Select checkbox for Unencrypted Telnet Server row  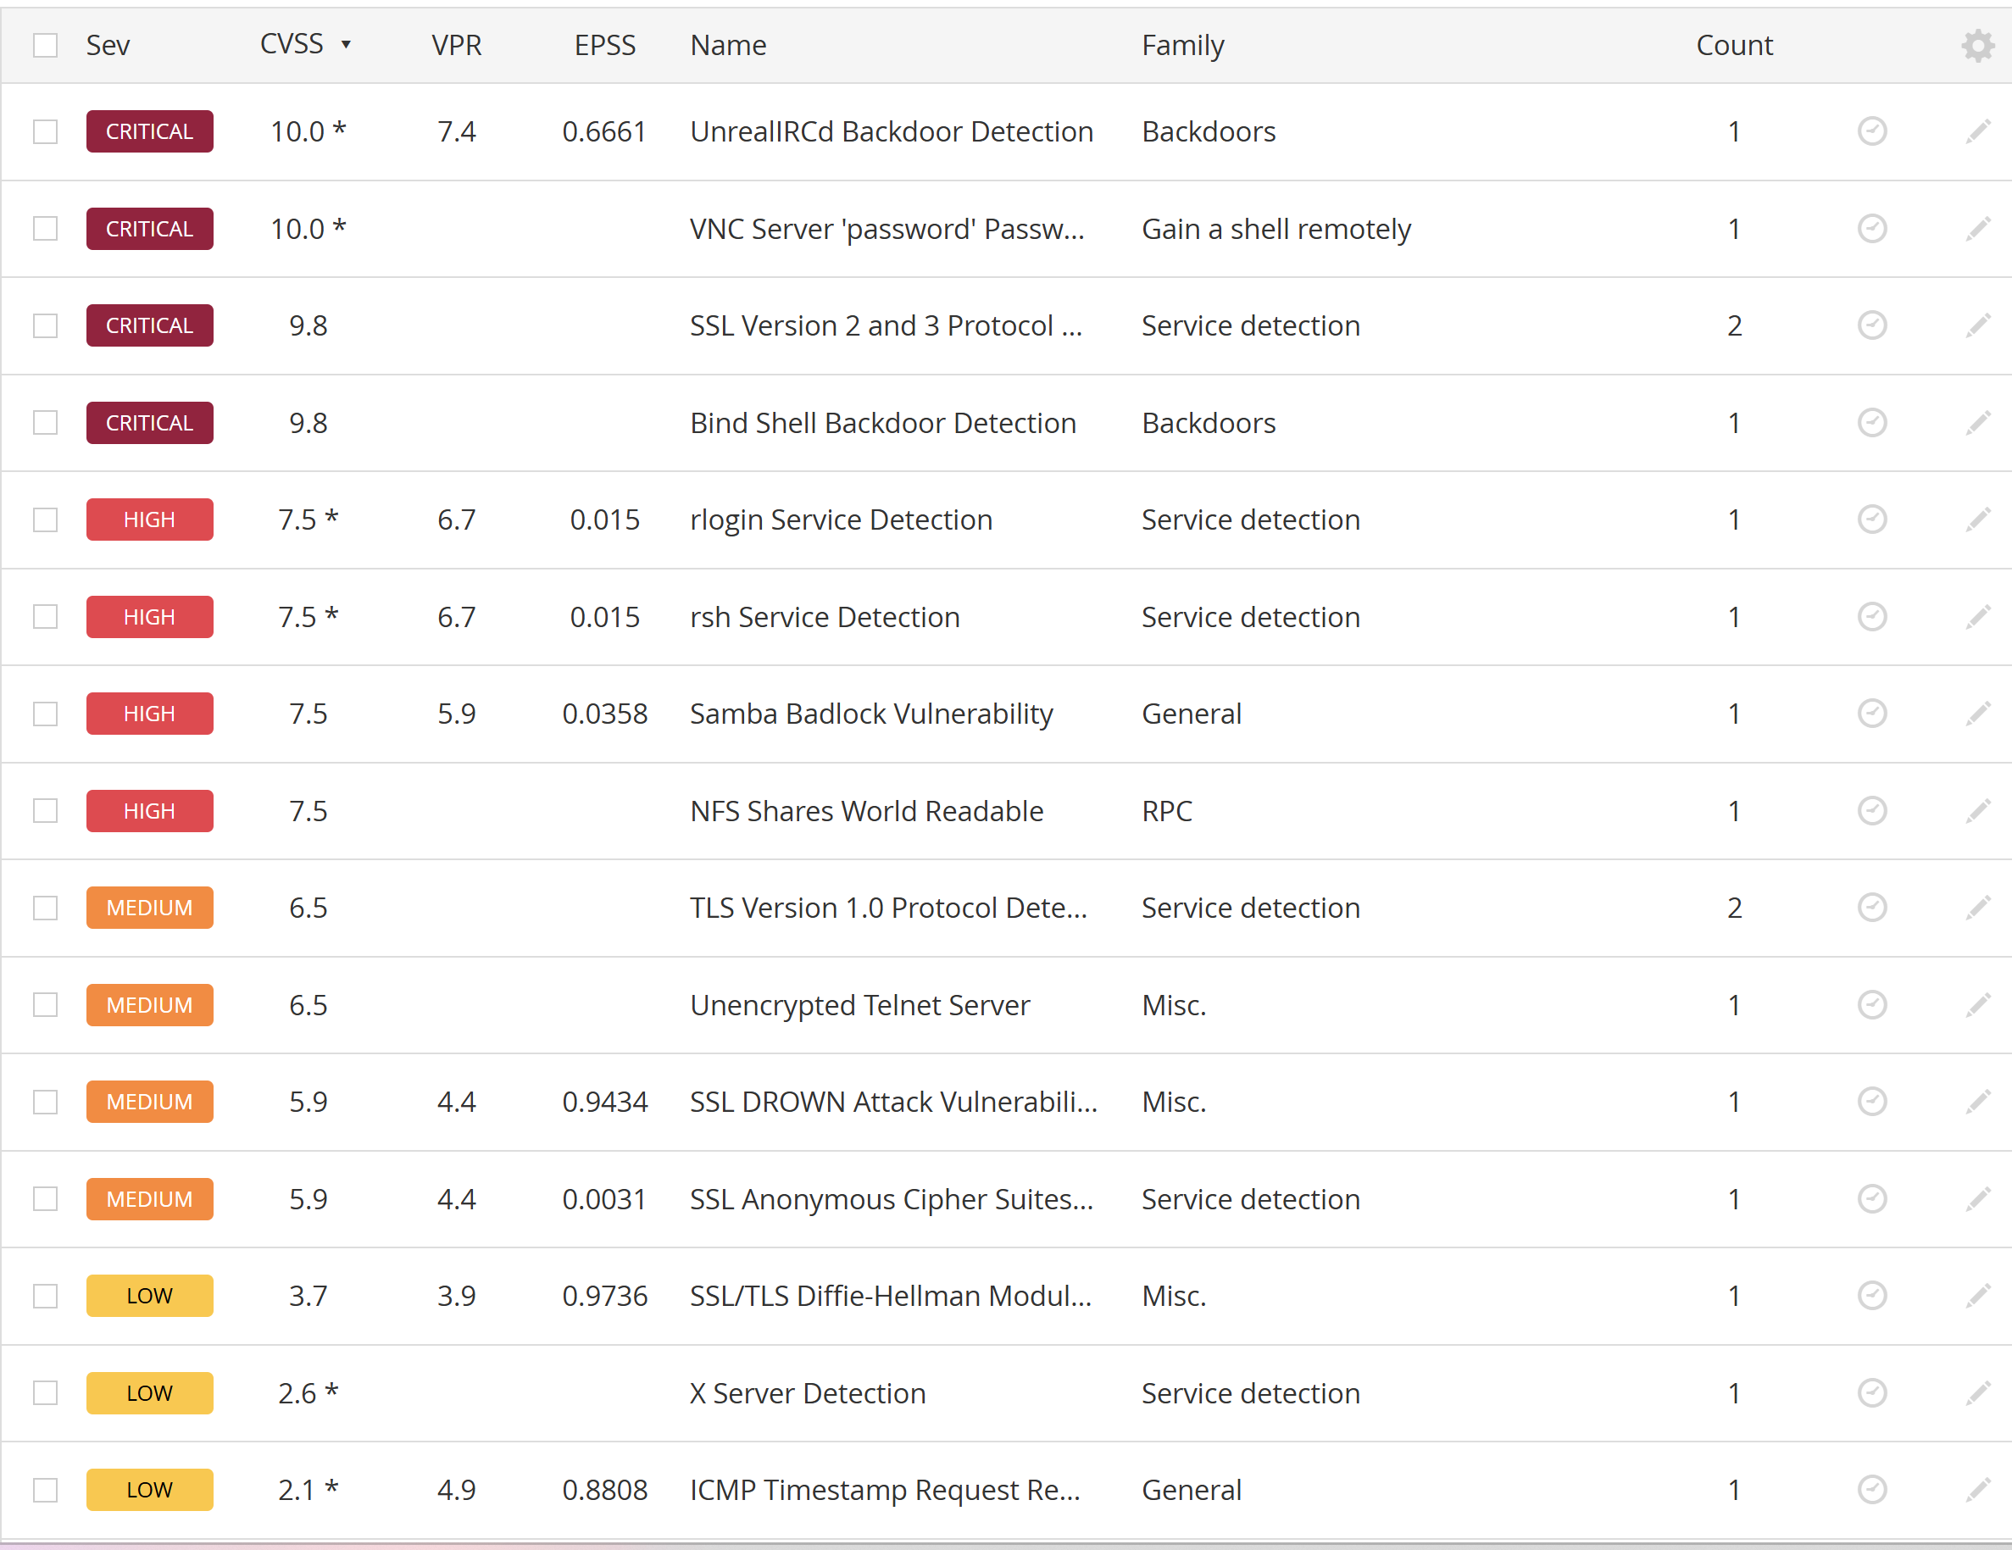click(45, 1005)
